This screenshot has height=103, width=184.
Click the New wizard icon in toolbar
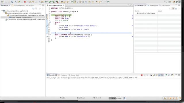[2, 2]
